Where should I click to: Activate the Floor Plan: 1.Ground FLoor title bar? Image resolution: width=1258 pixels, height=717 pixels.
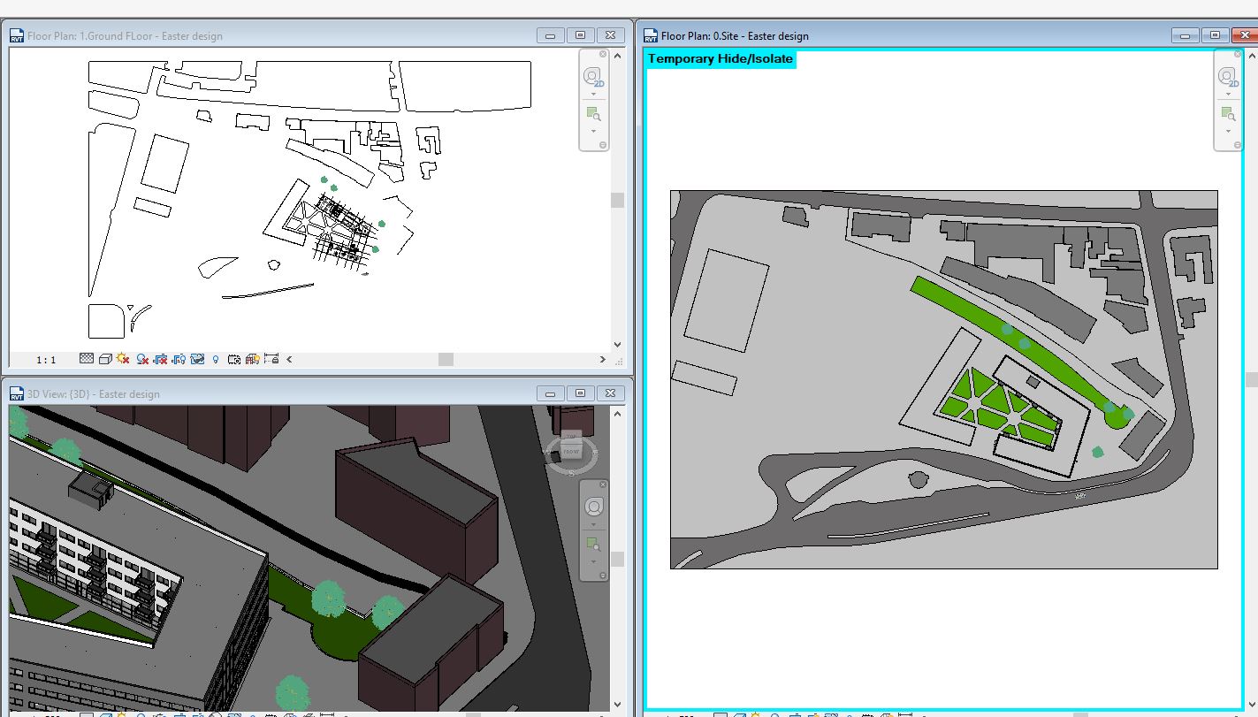coord(125,36)
